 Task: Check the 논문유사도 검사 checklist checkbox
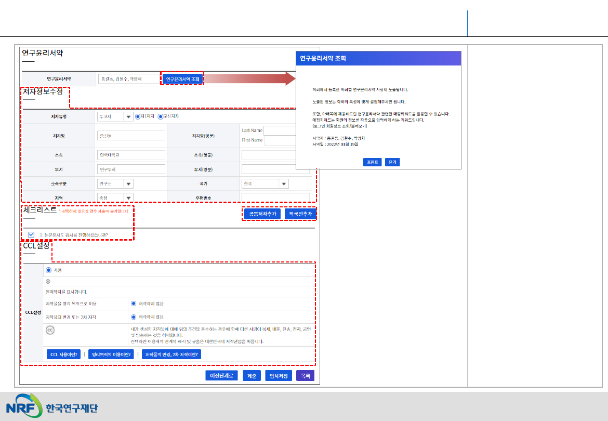pyautogui.click(x=31, y=235)
